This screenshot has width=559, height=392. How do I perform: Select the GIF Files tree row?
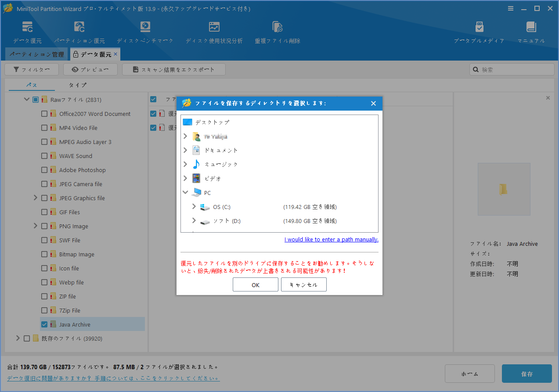click(x=92, y=212)
